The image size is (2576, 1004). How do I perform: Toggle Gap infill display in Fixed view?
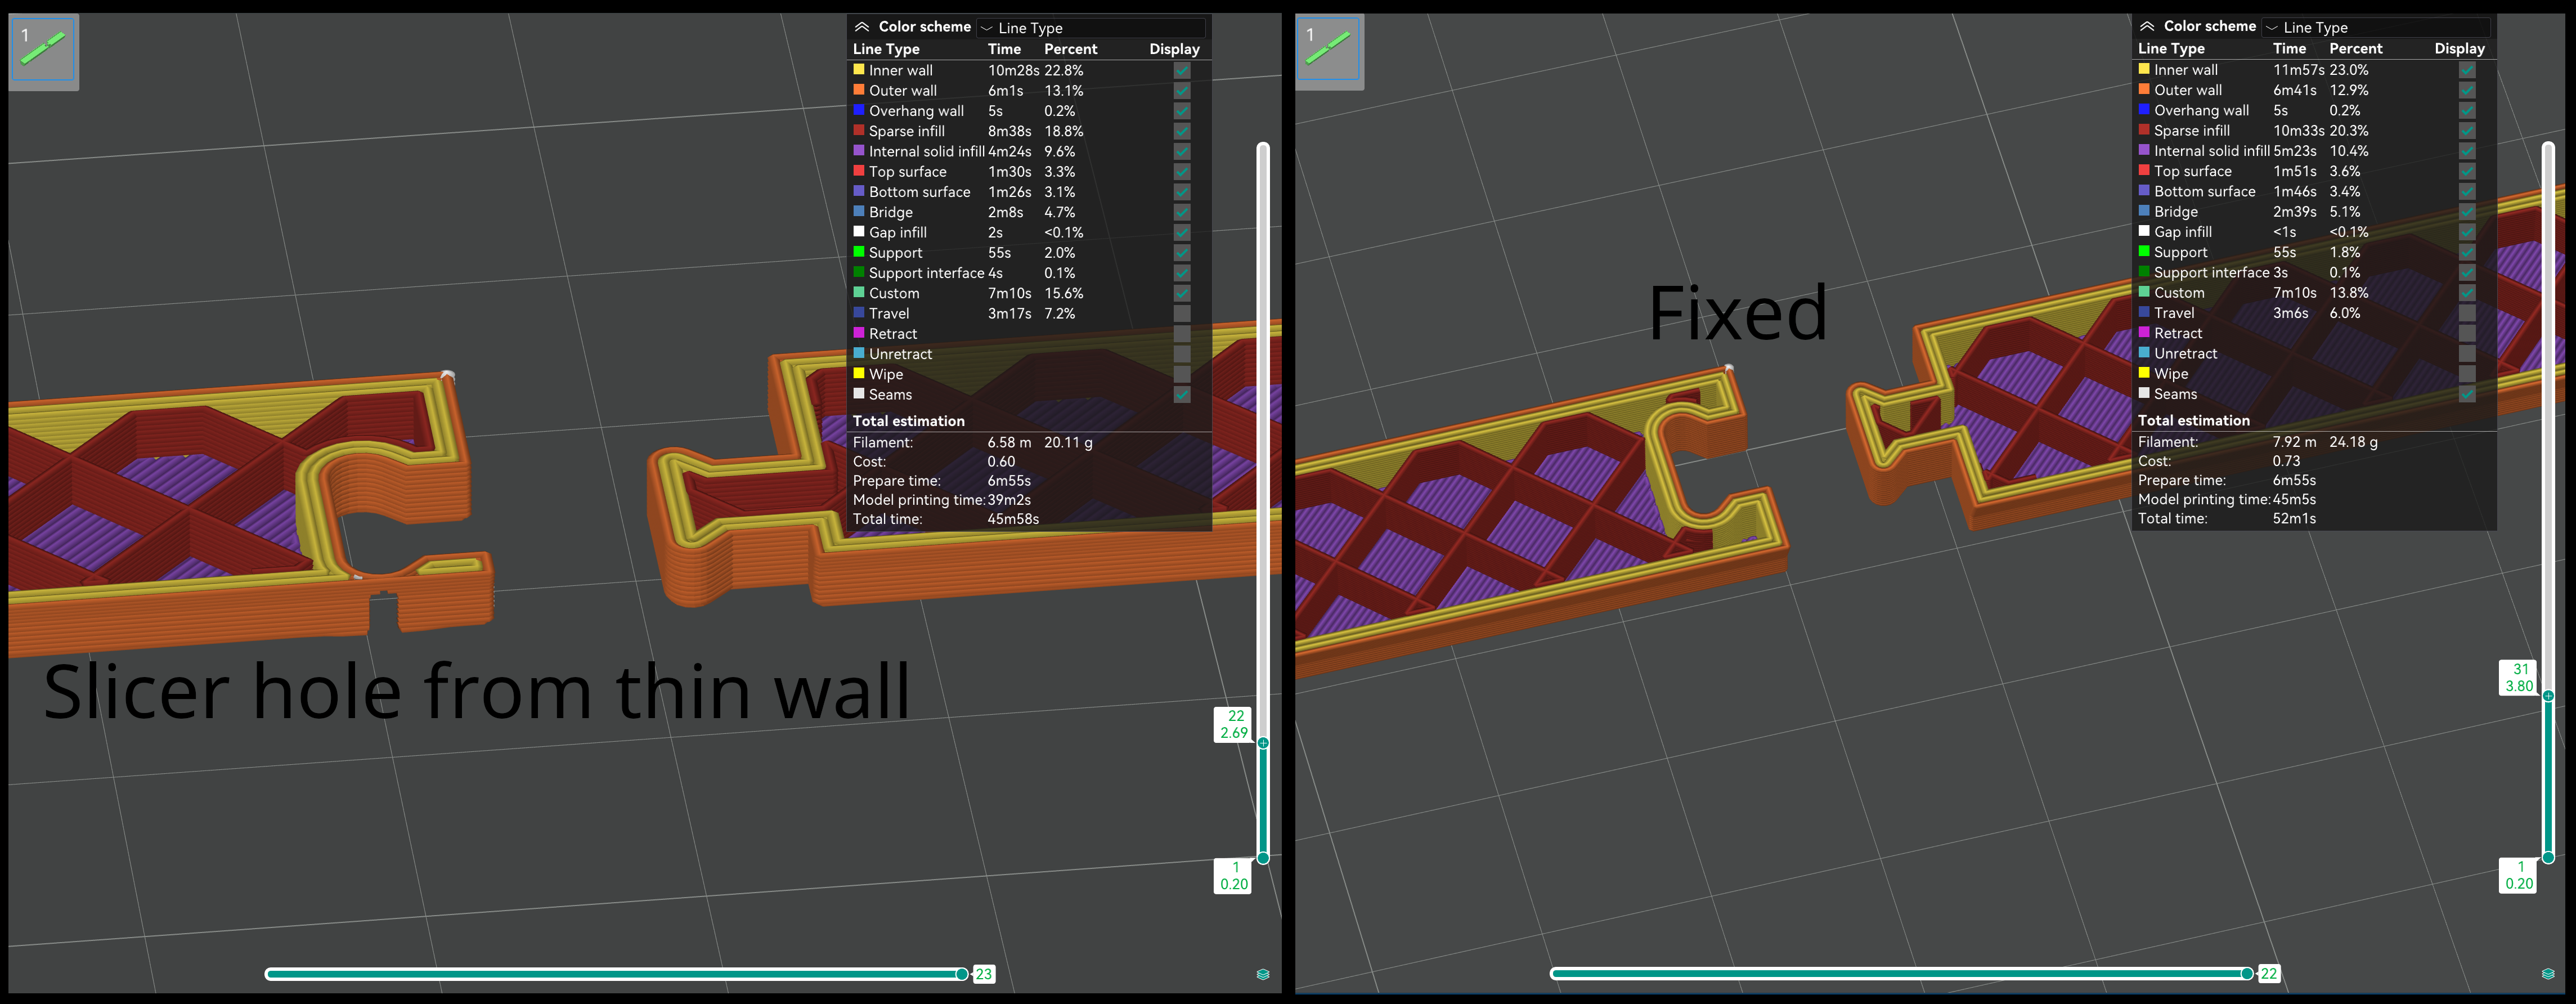tap(2467, 232)
